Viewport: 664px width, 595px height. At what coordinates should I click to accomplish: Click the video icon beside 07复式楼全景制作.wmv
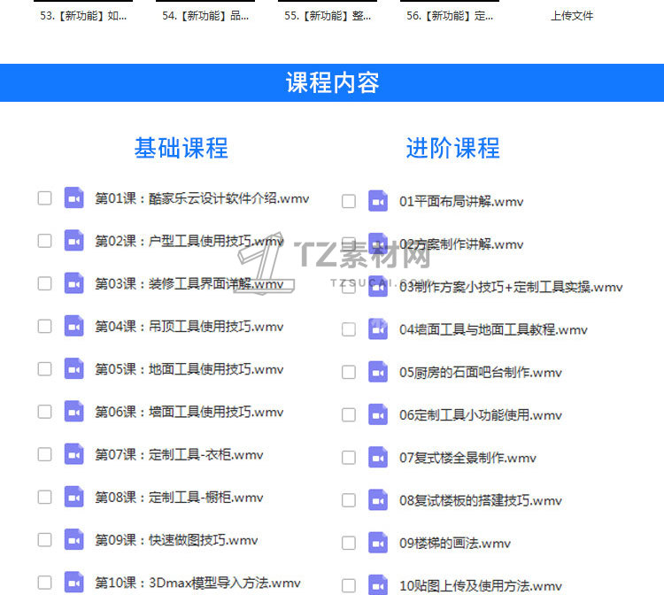(x=378, y=458)
